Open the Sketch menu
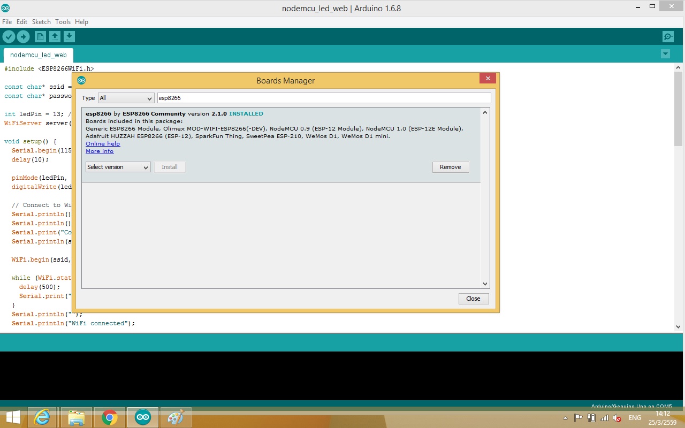 pyautogui.click(x=41, y=22)
